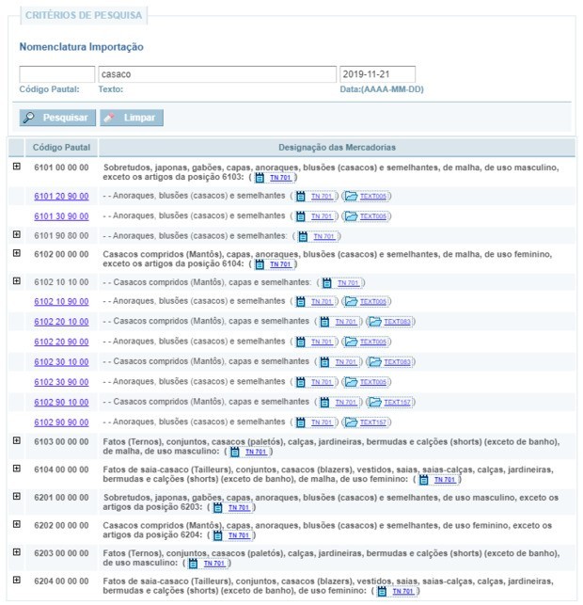The height and width of the screenshot is (605, 583).
Task: Open code link 6101 20 90 00
Action: 61,197
